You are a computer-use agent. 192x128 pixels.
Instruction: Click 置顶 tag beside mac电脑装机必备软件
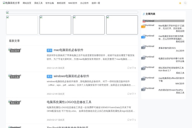tap(50, 50)
